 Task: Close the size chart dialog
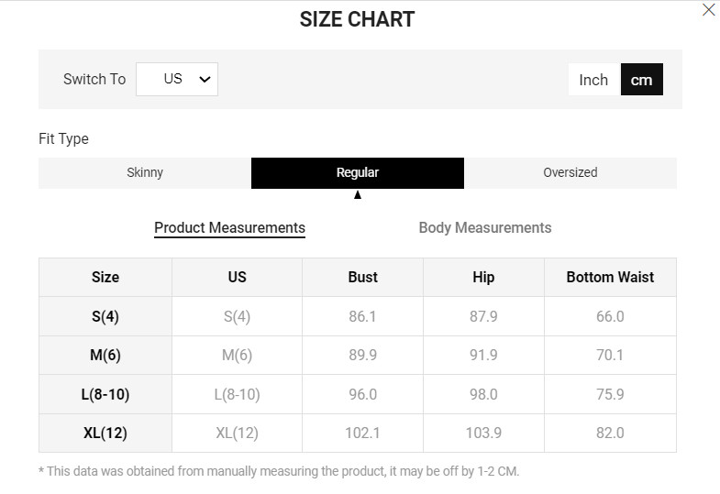(x=708, y=10)
